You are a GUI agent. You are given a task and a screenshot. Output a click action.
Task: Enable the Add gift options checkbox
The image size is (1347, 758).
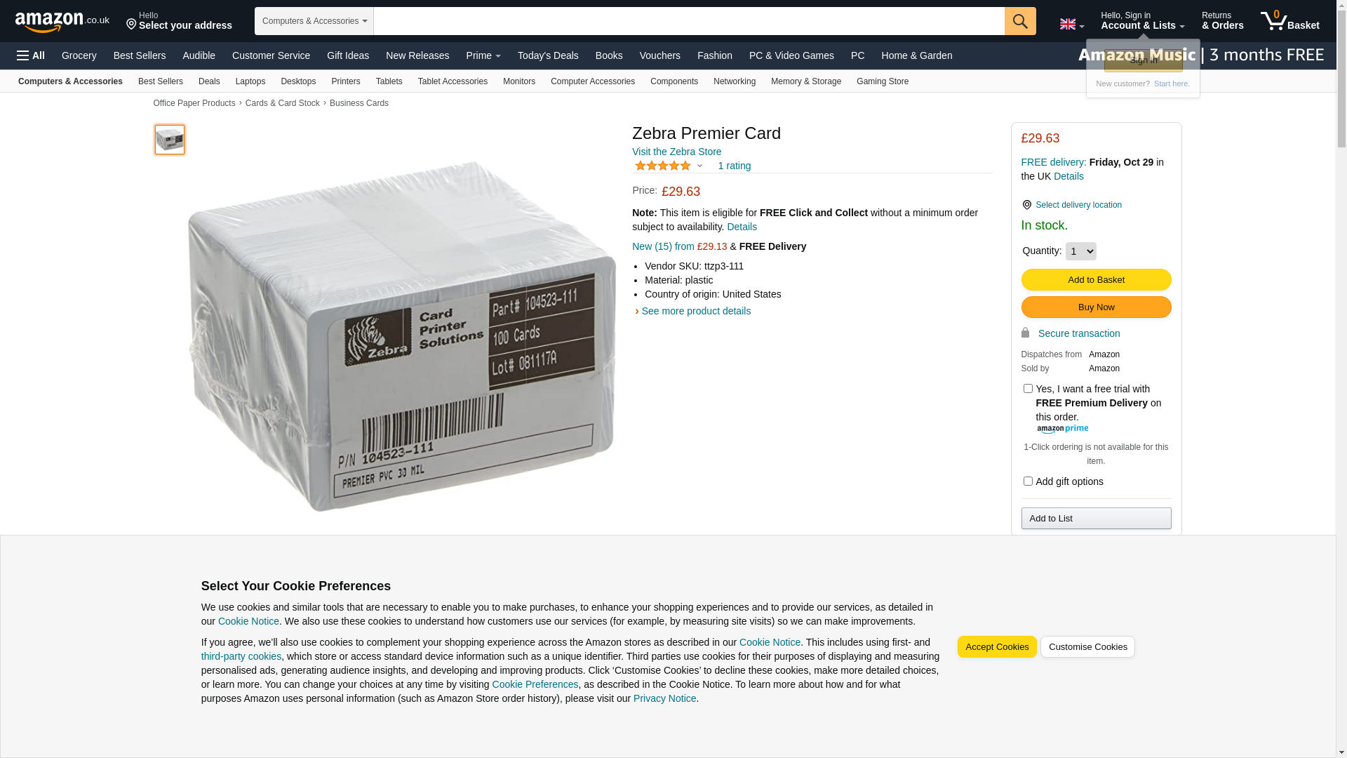click(x=1028, y=481)
